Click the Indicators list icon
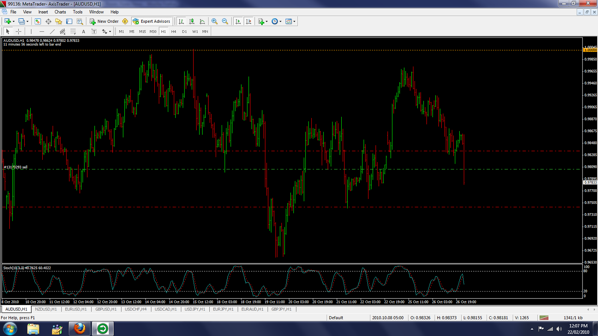598x336 pixels. tap(261, 22)
